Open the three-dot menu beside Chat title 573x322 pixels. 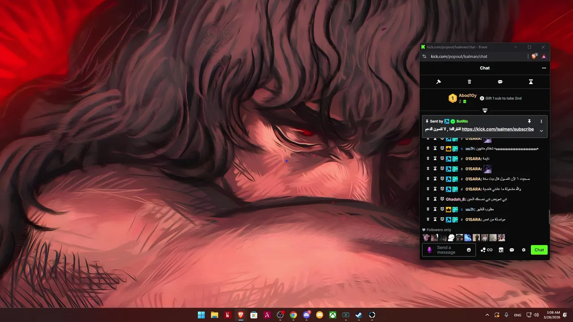click(544, 68)
